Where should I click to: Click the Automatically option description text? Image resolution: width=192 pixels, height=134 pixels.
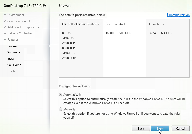125,101
